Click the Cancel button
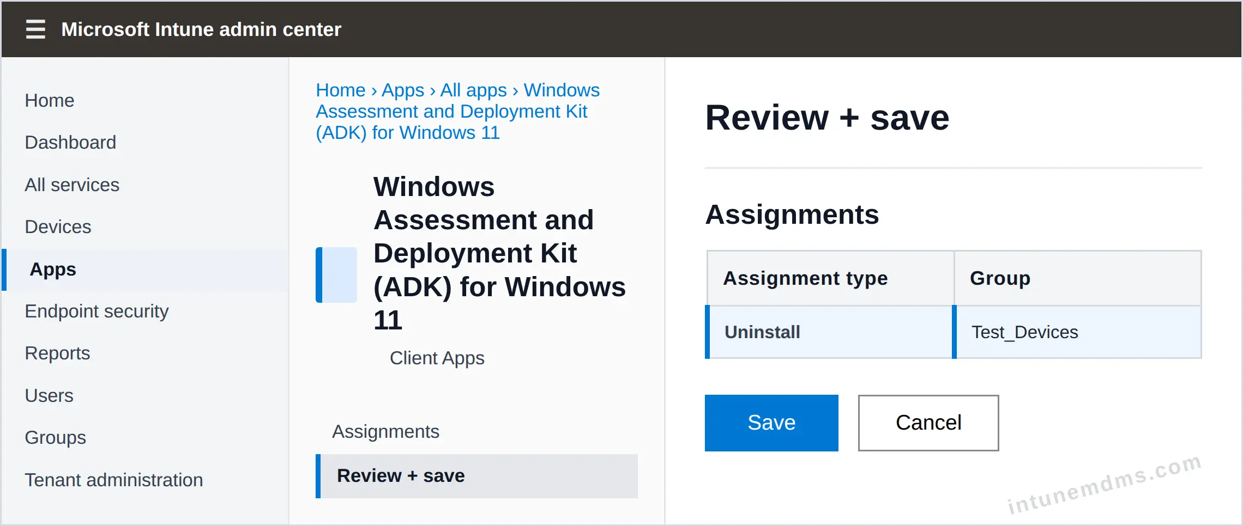The width and height of the screenshot is (1243, 526). (x=928, y=423)
